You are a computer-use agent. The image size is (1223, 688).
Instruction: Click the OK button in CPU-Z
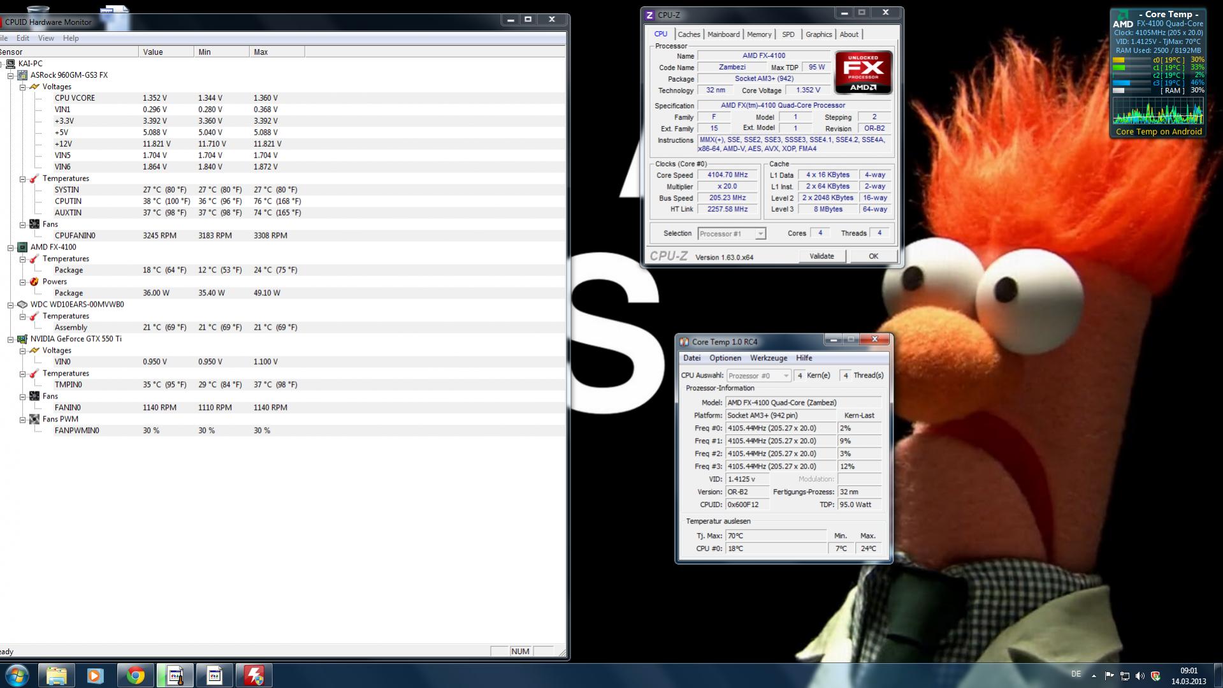tap(873, 256)
